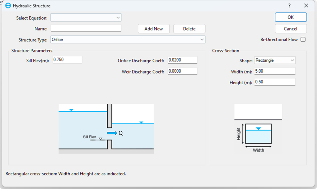The width and height of the screenshot is (317, 189).
Task: Click the cross-section Height (m) field
Action: coord(275,82)
